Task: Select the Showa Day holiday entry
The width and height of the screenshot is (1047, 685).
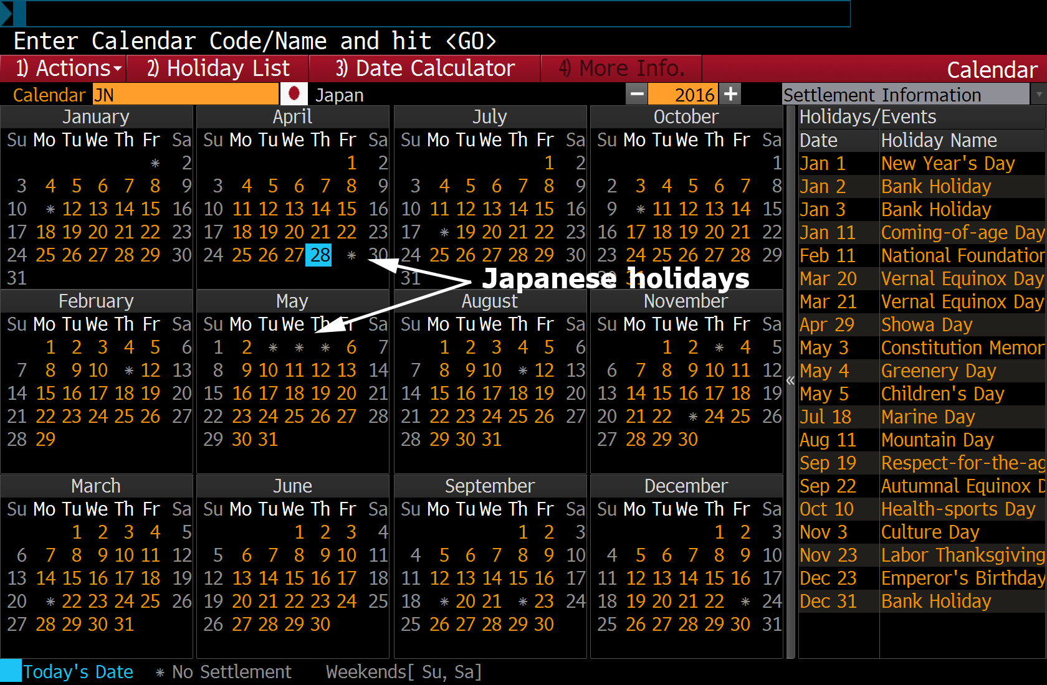Action: 922,324
